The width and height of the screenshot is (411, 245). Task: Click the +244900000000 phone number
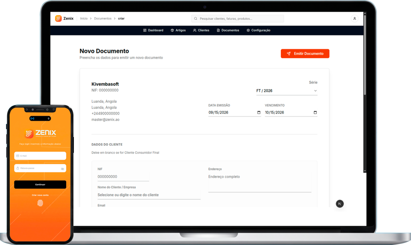point(106,114)
